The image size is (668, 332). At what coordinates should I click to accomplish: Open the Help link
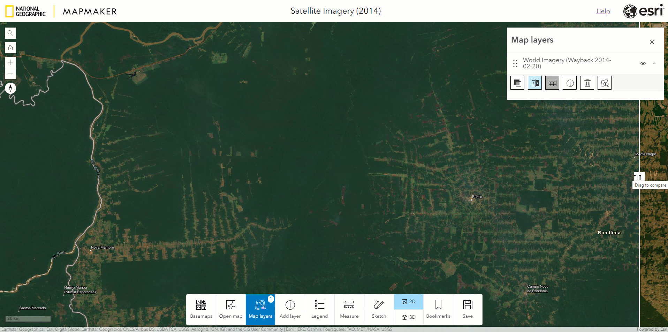click(x=603, y=11)
